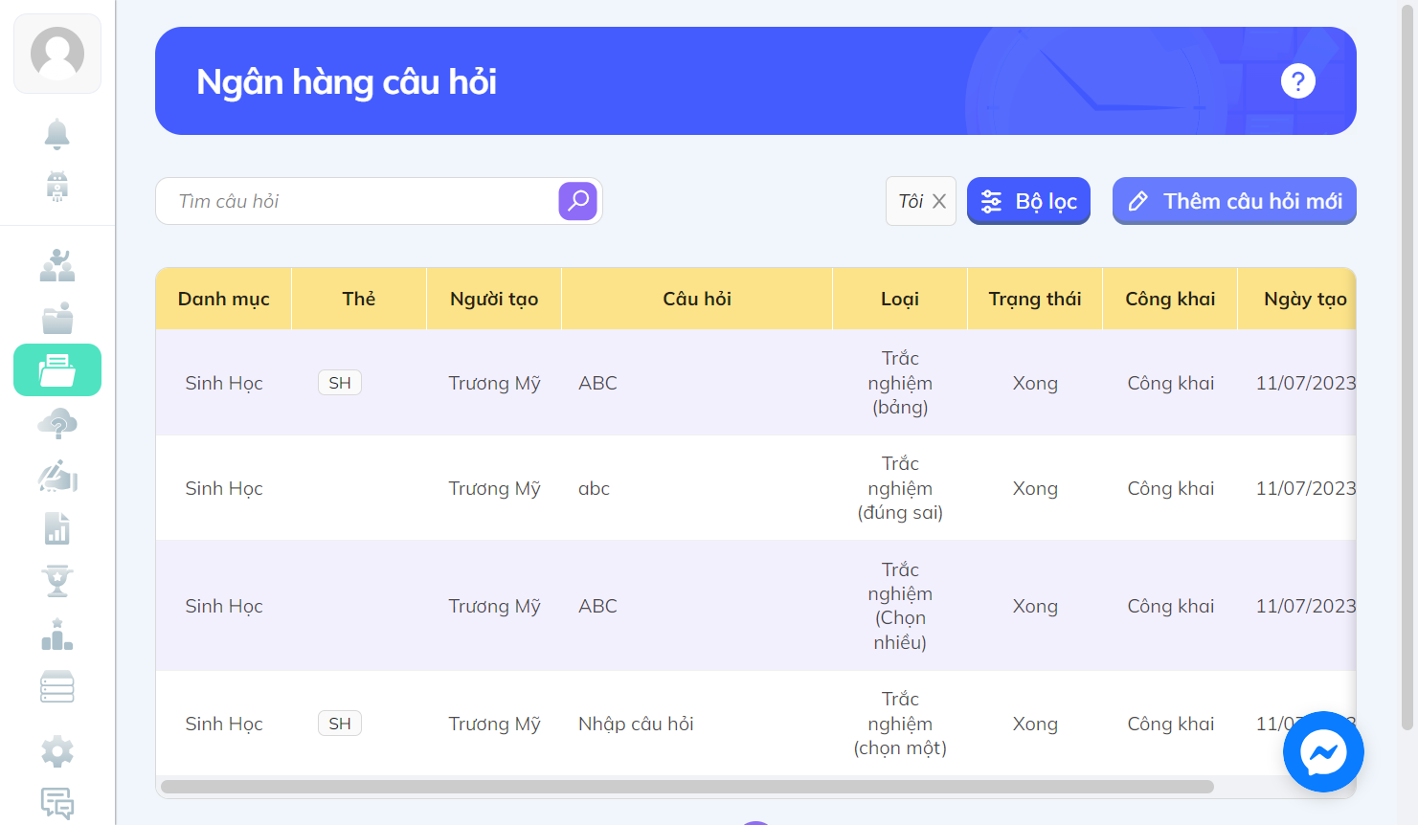The height and width of the screenshot is (825, 1418).
Task: Click "Trắc nghiệm (đúng sai)" type cell
Action: point(900,488)
